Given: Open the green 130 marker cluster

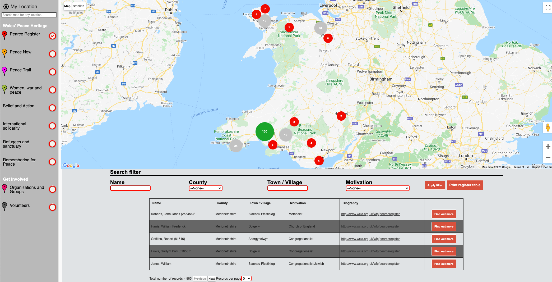Looking at the screenshot, I should [265, 131].
